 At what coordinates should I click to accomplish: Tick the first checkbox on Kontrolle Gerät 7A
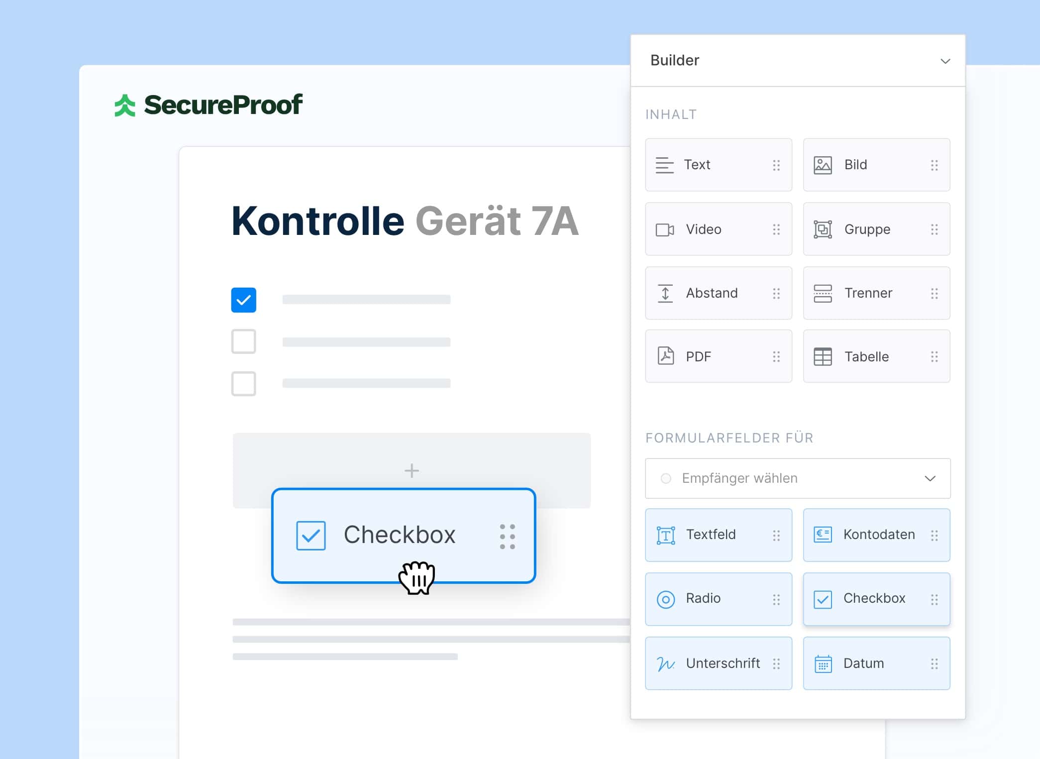pyautogui.click(x=243, y=300)
